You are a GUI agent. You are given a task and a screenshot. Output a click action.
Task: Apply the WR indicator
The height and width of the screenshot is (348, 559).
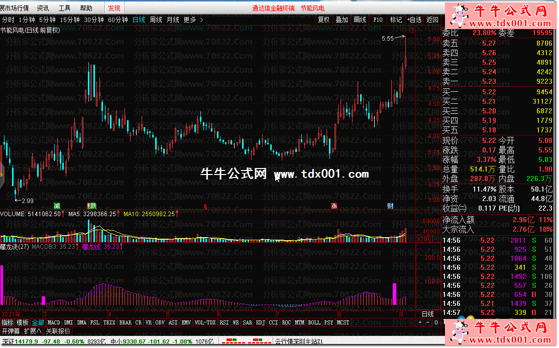[x=236, y=323]
